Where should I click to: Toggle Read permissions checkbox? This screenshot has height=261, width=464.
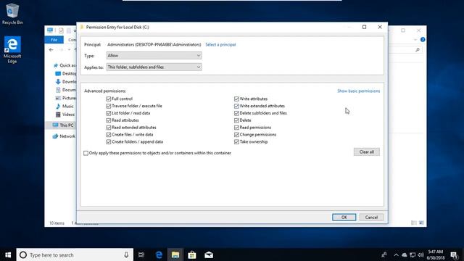click(236, 128)
